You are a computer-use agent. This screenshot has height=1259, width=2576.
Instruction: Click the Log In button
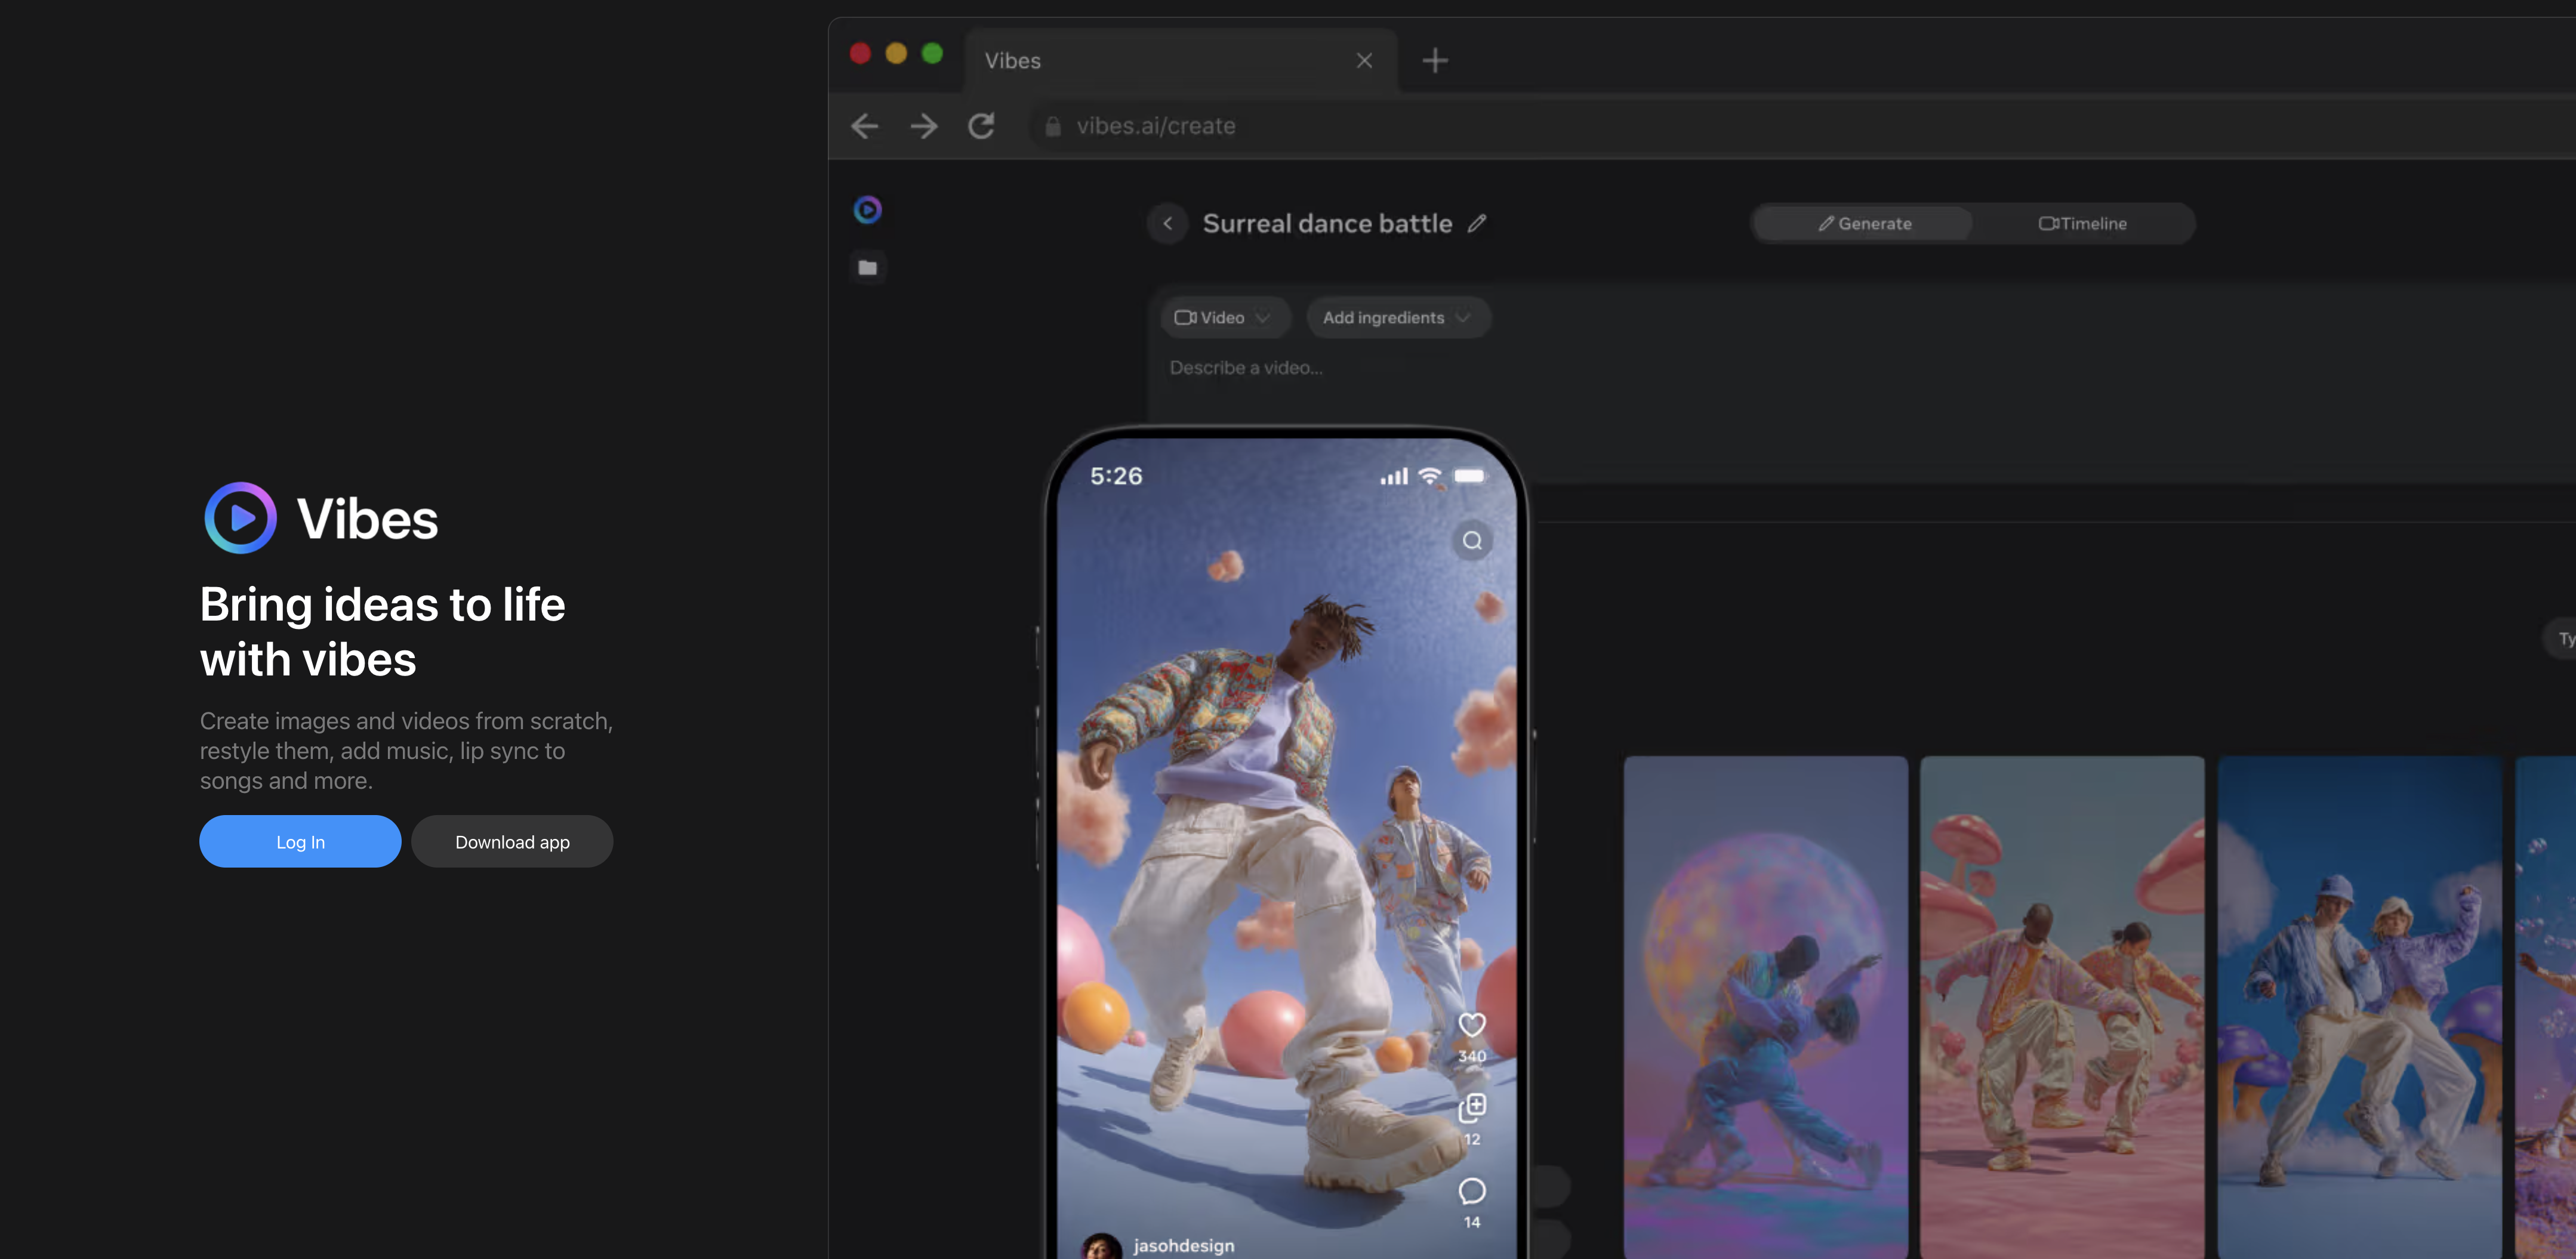[300, 841]
